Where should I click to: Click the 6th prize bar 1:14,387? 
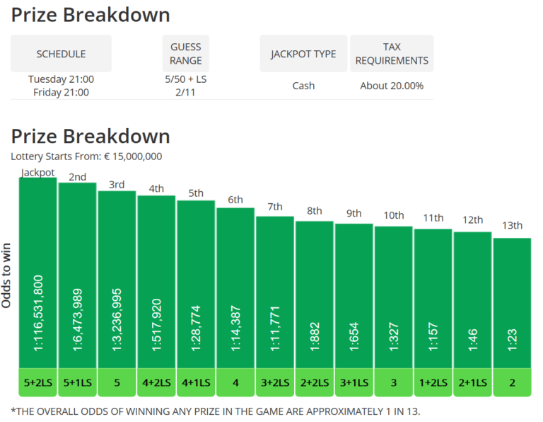point(235,288)
